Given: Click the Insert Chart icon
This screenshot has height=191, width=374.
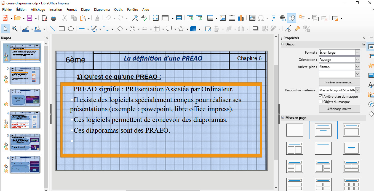Looking at the screenshot, I should pyautogui.click(x=241, y=18).
